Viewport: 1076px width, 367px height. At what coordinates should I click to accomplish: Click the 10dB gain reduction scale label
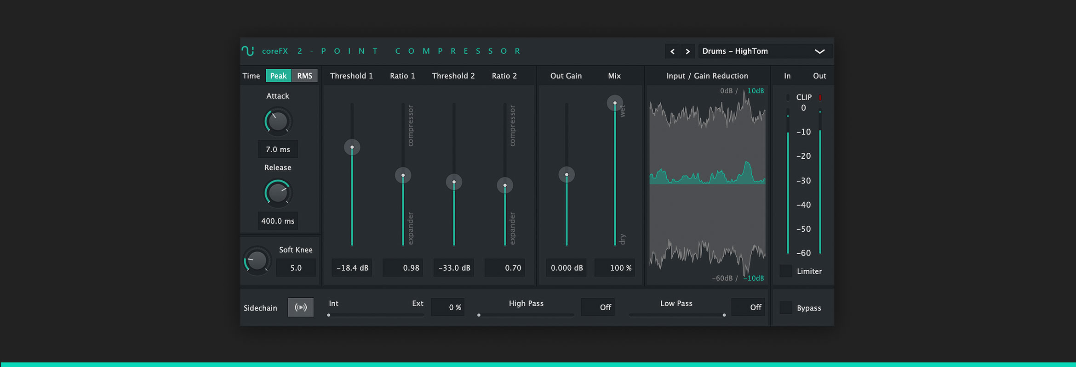755,91
